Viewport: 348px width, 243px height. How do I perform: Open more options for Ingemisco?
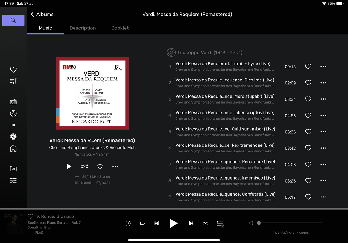coord(323,181)
